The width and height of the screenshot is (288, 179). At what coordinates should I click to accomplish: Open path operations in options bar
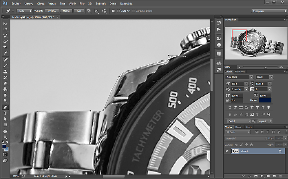89,11
